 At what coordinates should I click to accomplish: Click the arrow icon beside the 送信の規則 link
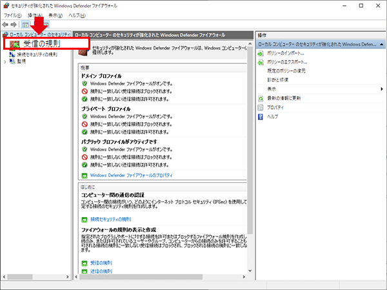click(x=84, y=272)
